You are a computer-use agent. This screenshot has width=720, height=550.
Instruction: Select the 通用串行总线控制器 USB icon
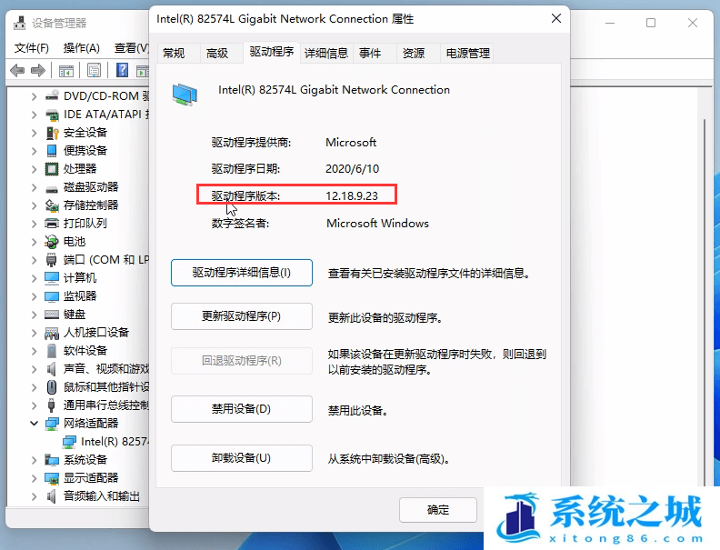(52, 405)
